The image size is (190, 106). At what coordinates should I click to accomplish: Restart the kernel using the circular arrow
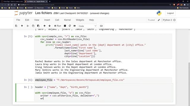[70, 26]
